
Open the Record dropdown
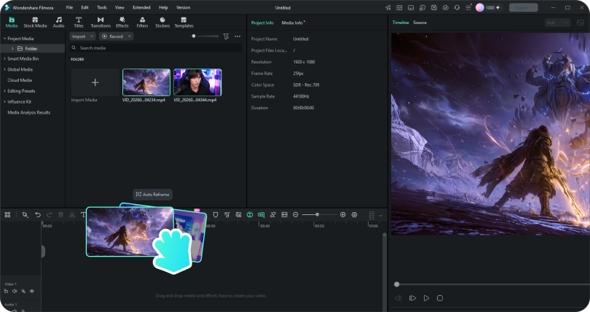click(116, 36)
